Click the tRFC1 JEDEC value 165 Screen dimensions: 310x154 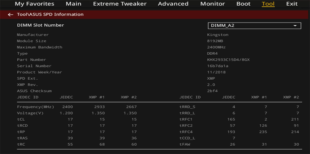pos(231,119)
